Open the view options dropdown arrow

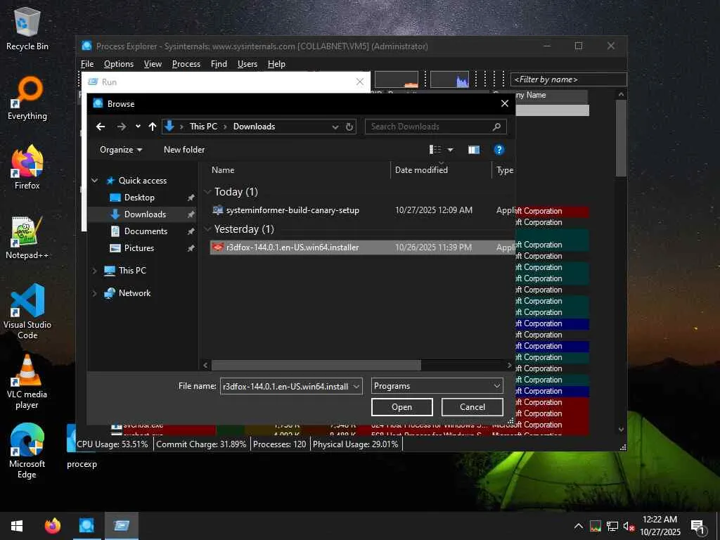click(x=450, y=150)
